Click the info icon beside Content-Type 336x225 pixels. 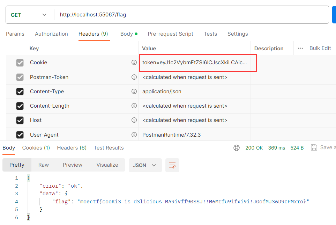[x=134, y=92]
